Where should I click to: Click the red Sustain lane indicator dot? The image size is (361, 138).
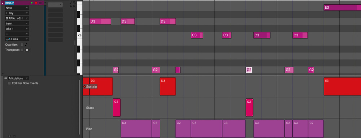(84, 86)
